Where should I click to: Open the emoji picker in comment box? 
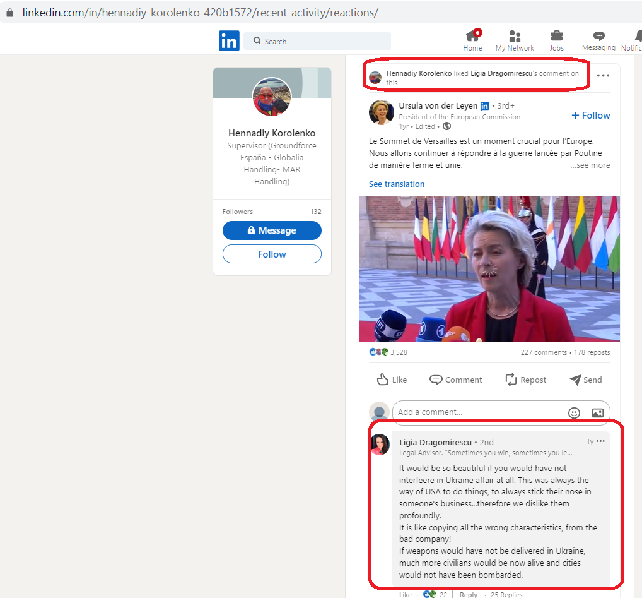(574, 412)
